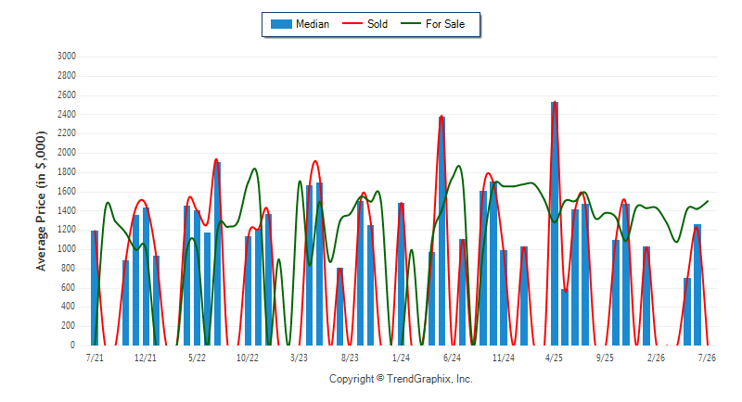This screenshot has width=742, height=402.
Task: Click the 6/24 x-axis label
Action: [452, 358]
